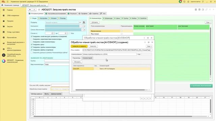Screen dimensions: 216x121
Task: Switch to the Штрихкоды tab
Action: click(108, 18)
